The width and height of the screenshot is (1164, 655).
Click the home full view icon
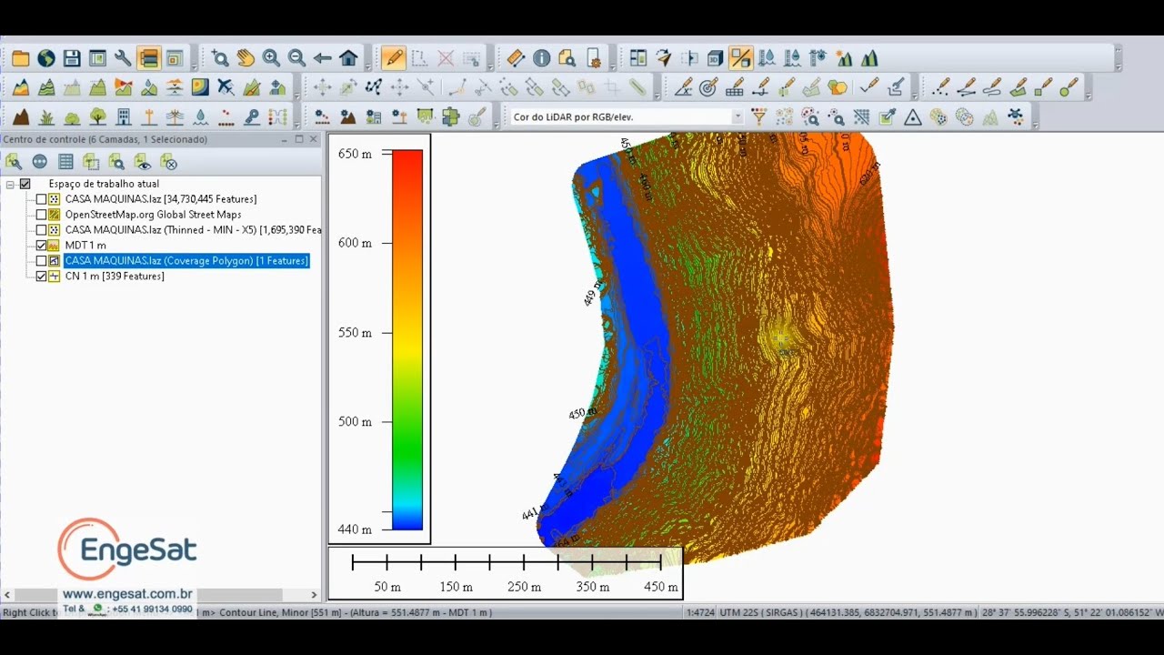click(347, 58)
